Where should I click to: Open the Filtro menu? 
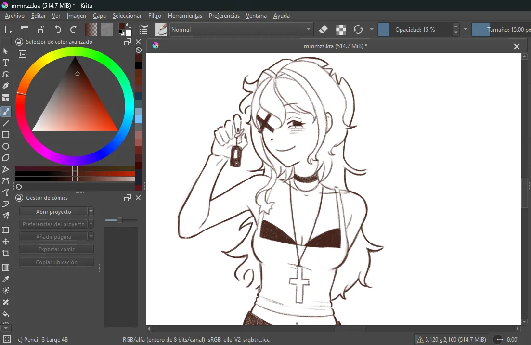(155, 15)
